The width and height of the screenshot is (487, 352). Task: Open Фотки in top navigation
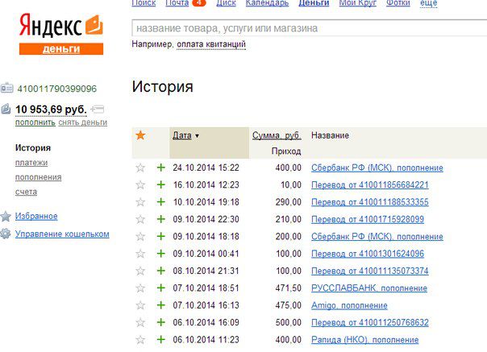point(398,3)
